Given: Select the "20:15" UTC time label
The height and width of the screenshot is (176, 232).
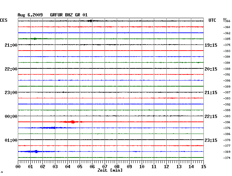Looking at the screenshot, I should click(x=211, y=69).
